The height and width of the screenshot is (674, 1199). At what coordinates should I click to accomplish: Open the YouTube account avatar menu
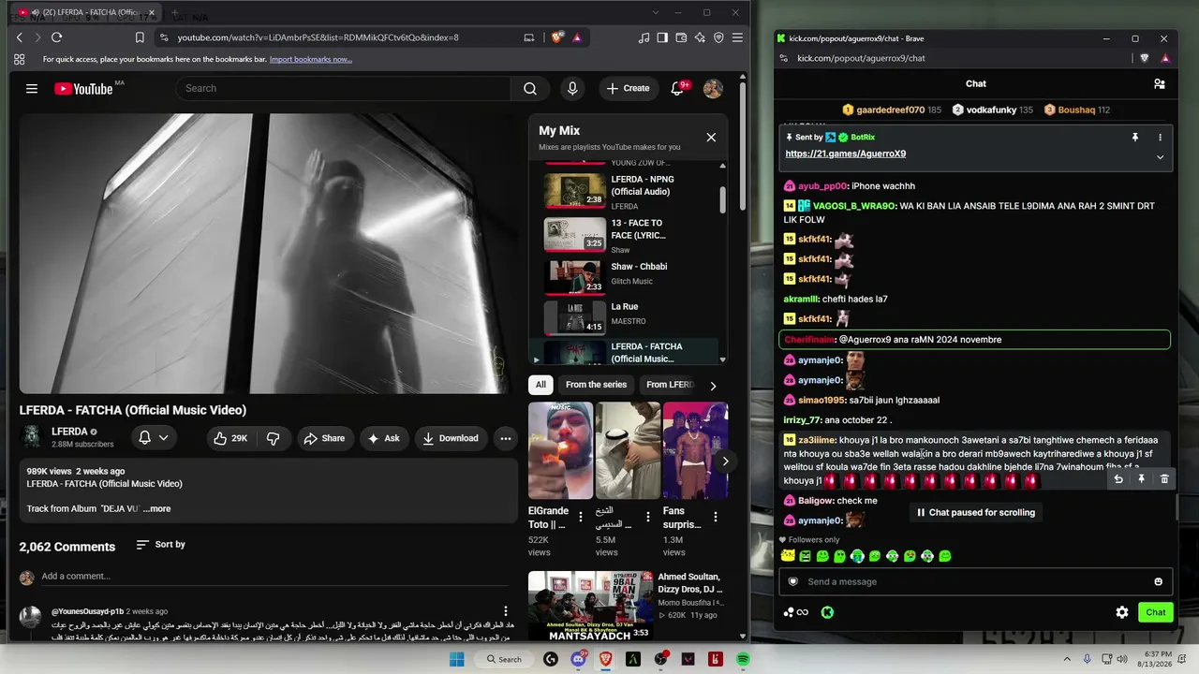[x=713, y=88]
